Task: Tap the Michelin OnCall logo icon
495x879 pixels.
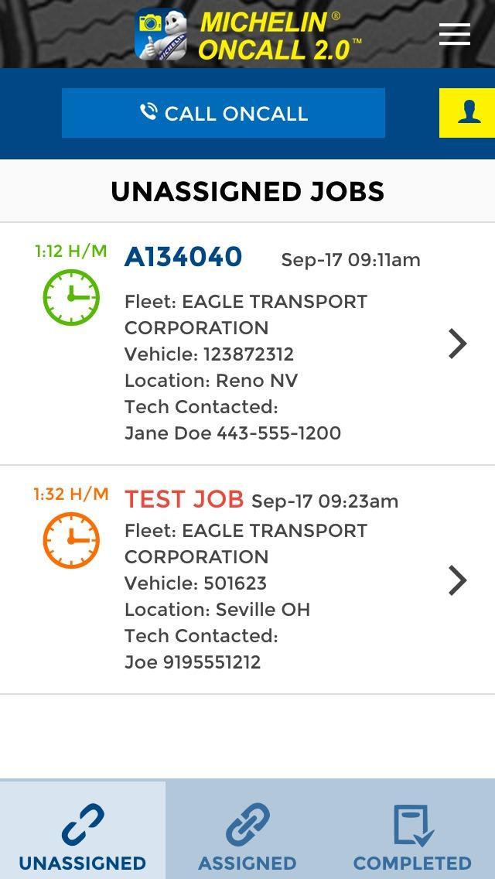Action: 161,34
